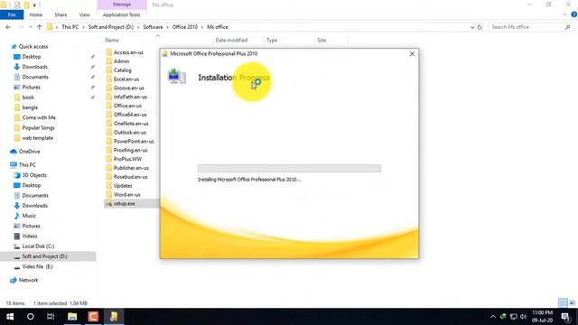
Task: Open the bangla folder shortcut
Action: tap(30, 107)
